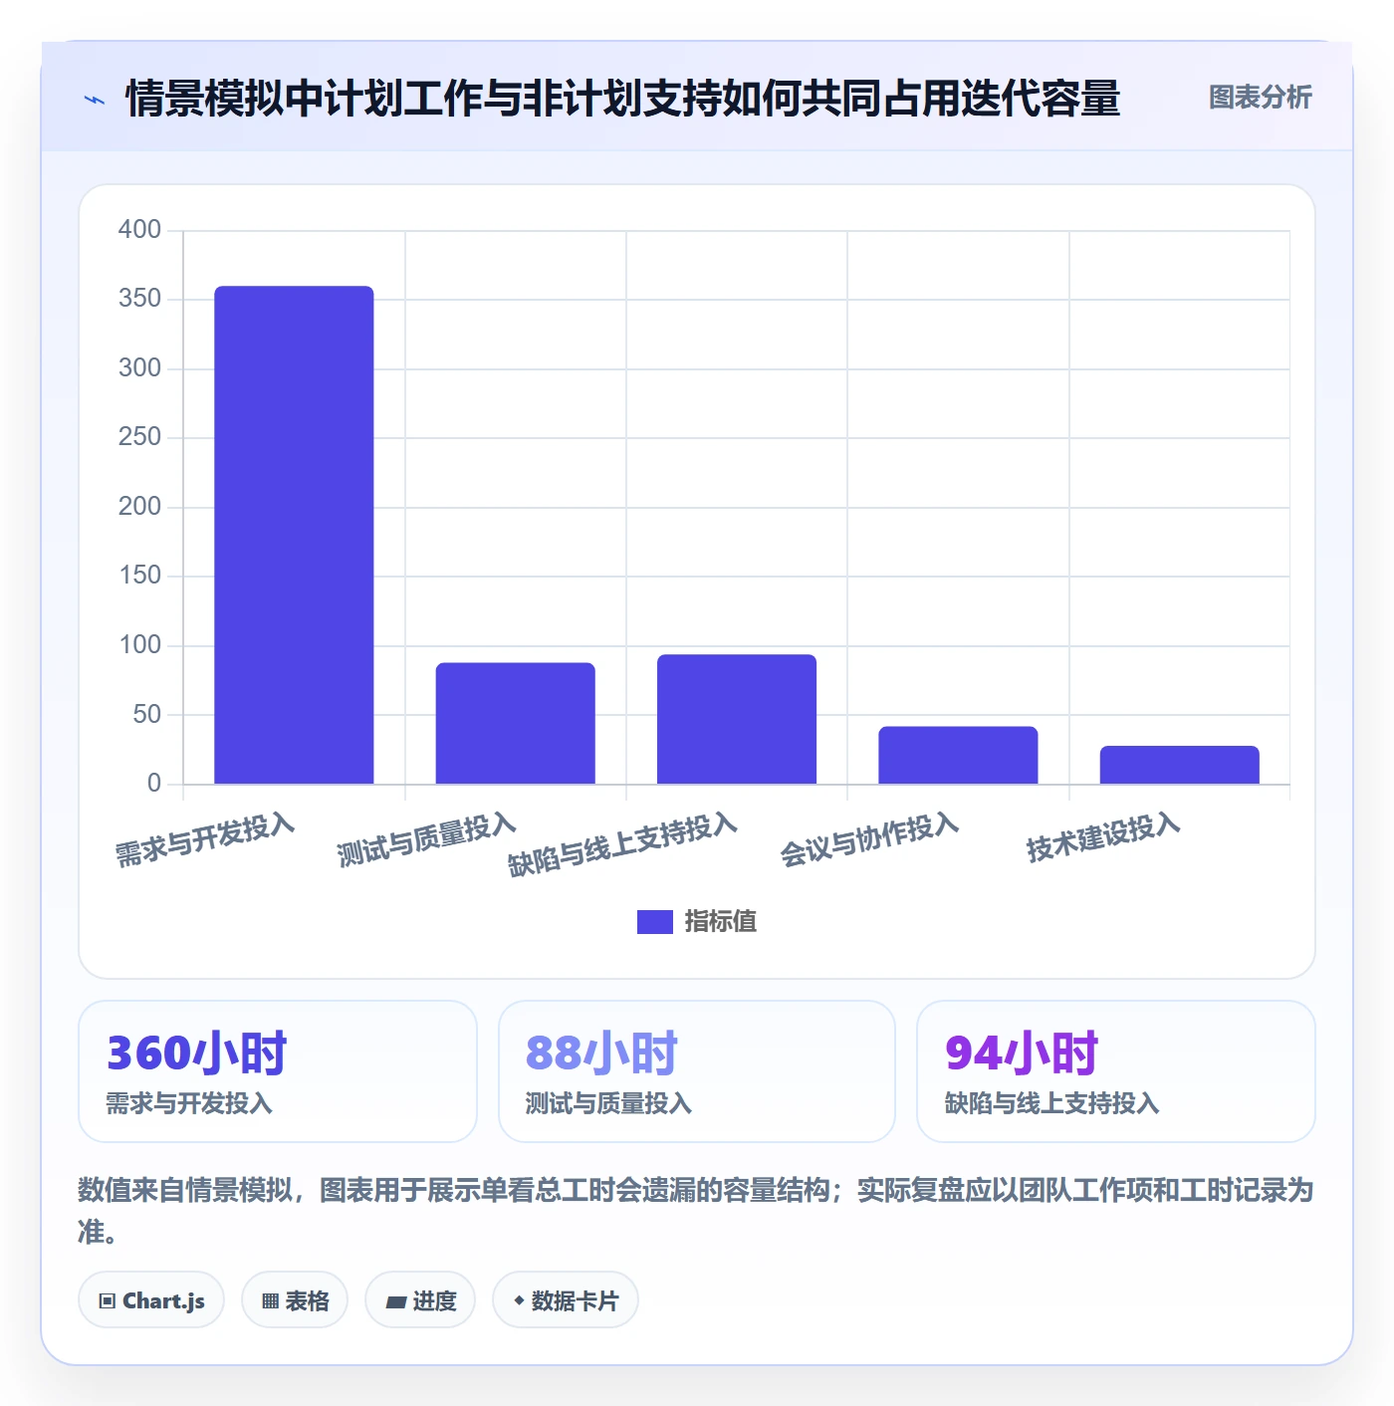This screenshot has height=1406, width=1394.
Task: Click the 200 y-axis tick label
Action: coord(139,506)
